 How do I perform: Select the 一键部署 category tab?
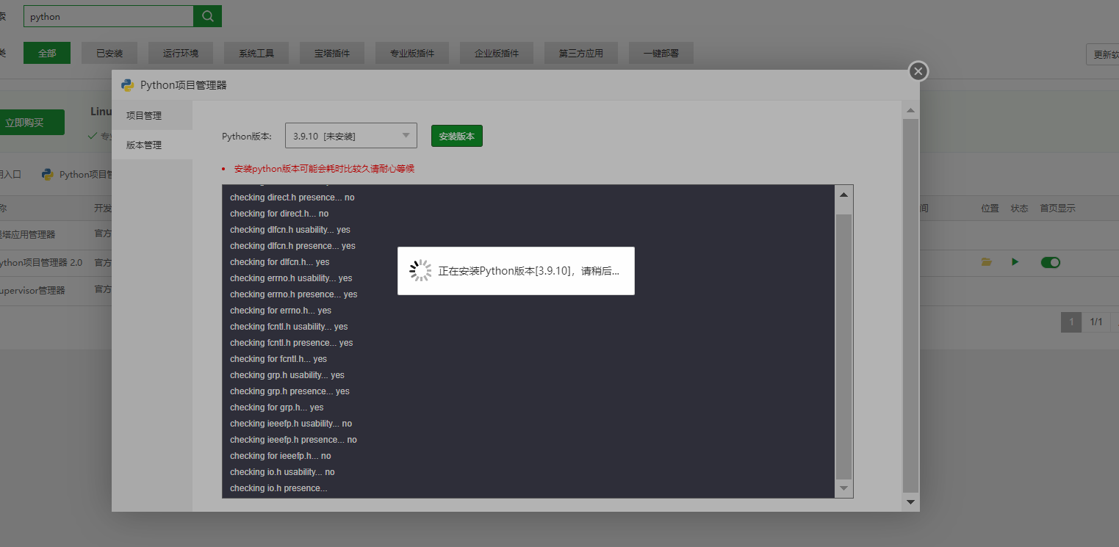pyautogui.click(x=661, y=53)
